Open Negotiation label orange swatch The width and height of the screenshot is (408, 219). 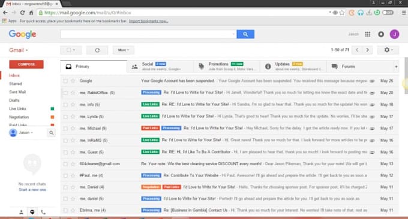point(52,117)
